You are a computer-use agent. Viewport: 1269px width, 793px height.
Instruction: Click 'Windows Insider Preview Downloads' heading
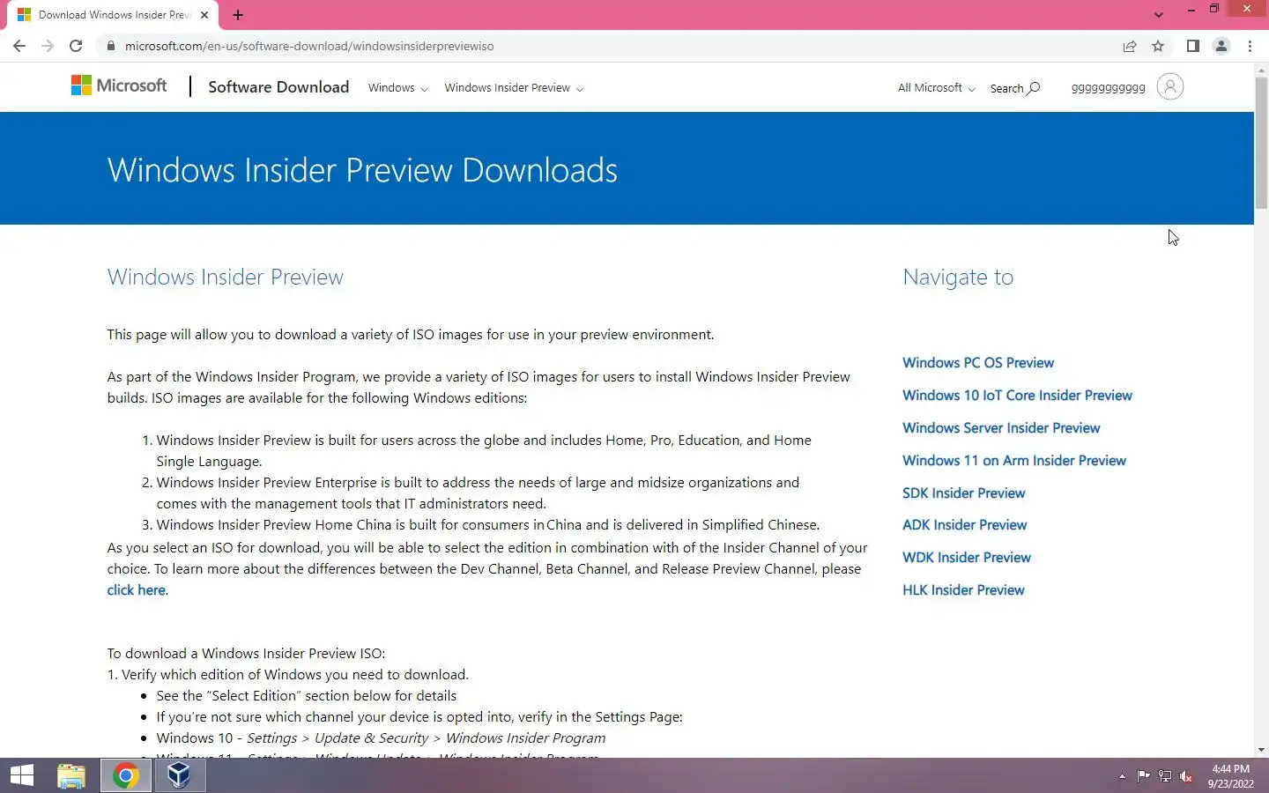362,170
